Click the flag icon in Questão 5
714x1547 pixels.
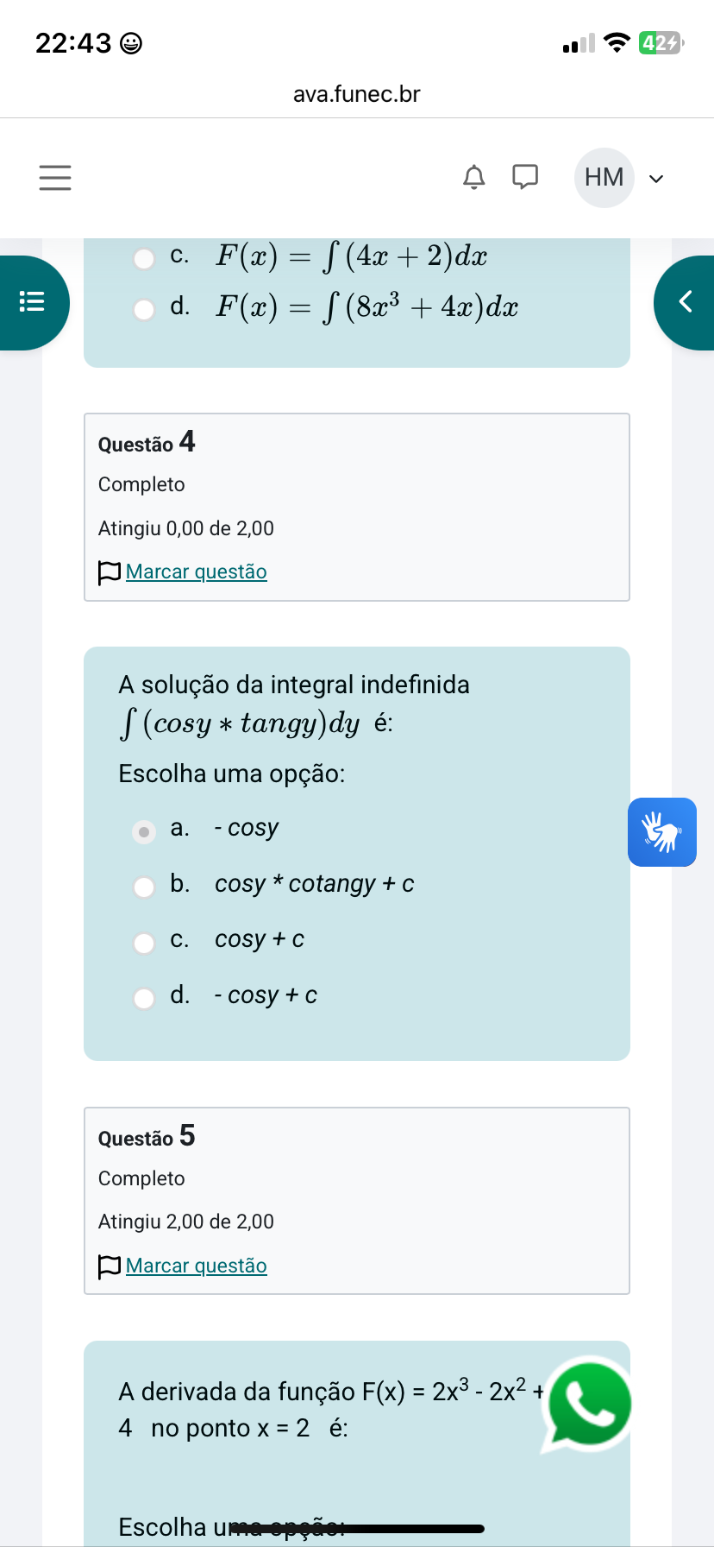[x=110, y=1266]
